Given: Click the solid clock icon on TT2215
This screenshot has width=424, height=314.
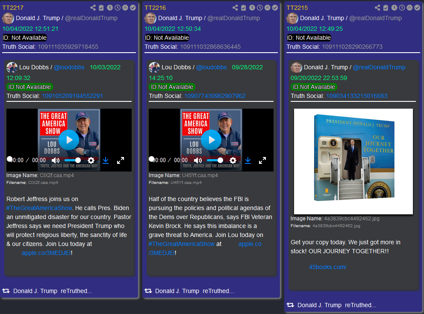Looking at the screenshot, I should (394, 8).
